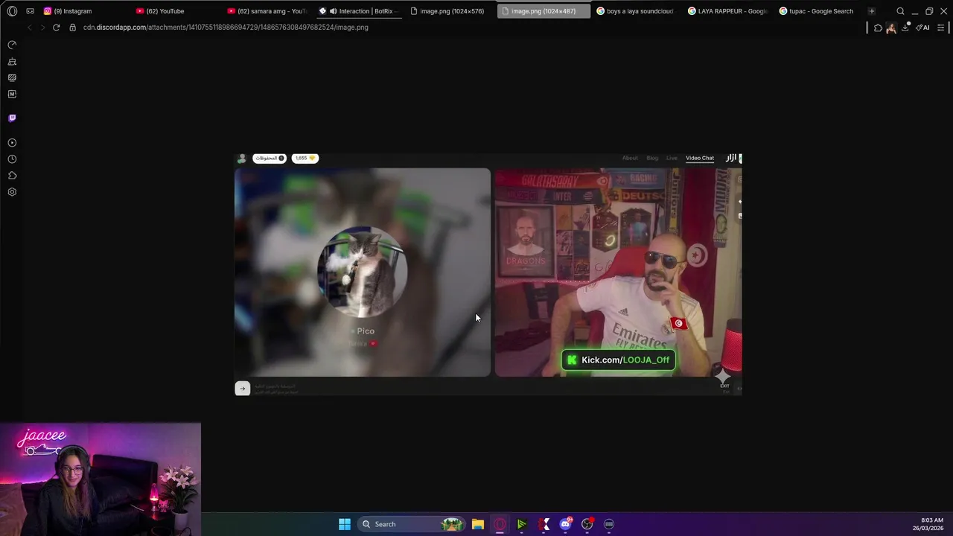This screenshot has width=953, height=536.
Task: Open the Twitch sidebar panel
Action: (12, 118)
